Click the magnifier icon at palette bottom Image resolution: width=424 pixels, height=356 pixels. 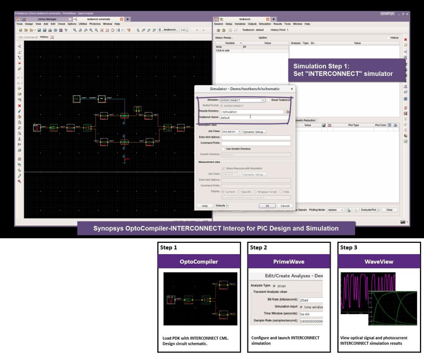click(19, 181)
